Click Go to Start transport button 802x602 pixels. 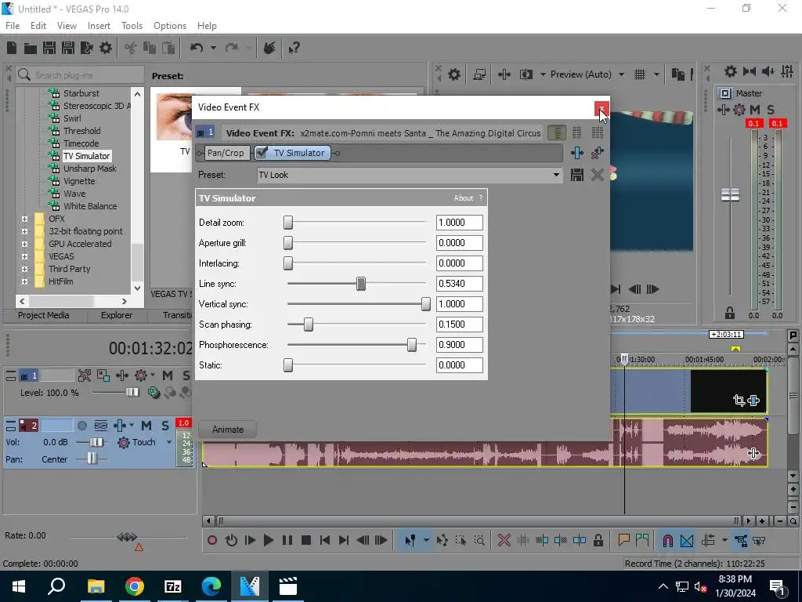(324, 540)
